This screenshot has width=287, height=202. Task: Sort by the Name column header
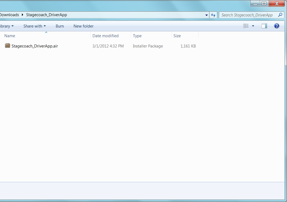tap(10, 36)
